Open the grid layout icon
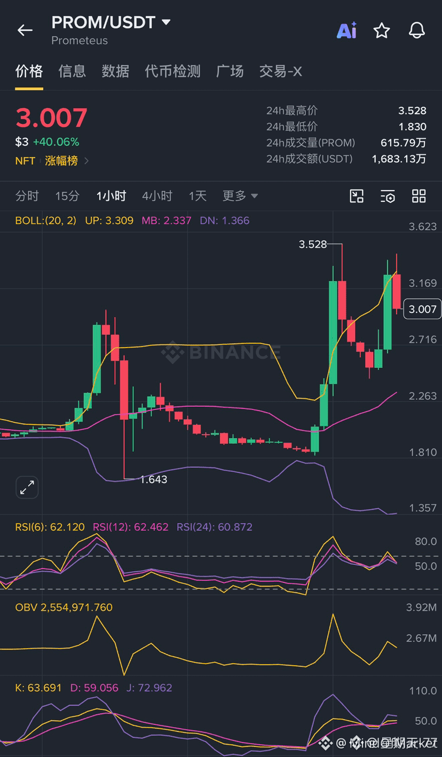The width and height of the screenshot is (442, 757). click(x=419, y=196)
